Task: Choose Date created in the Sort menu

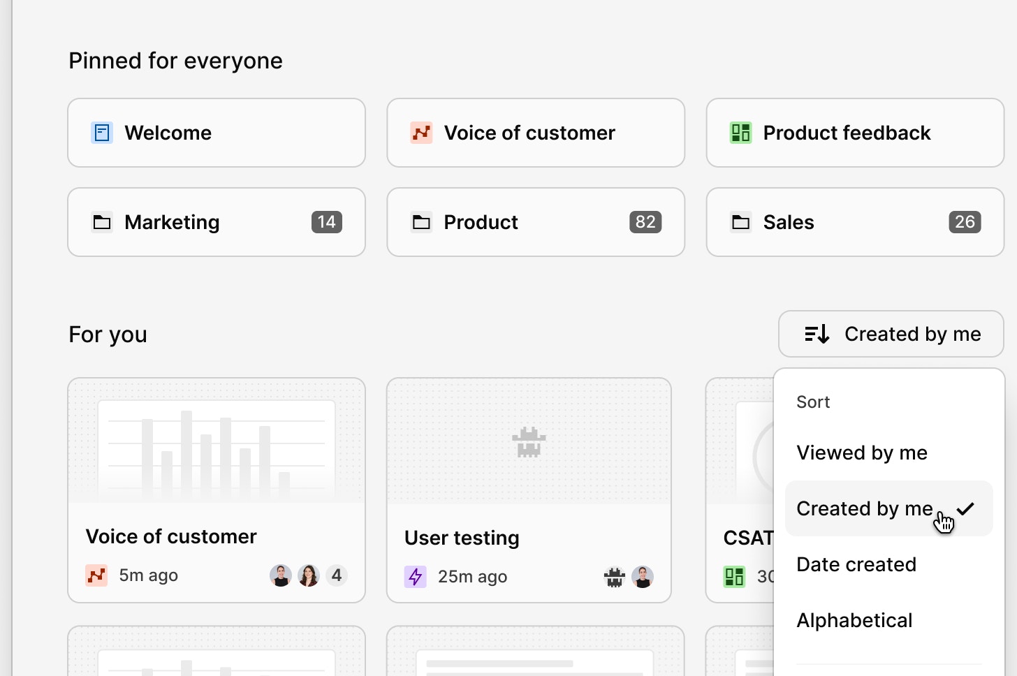Action: point(856,564)
